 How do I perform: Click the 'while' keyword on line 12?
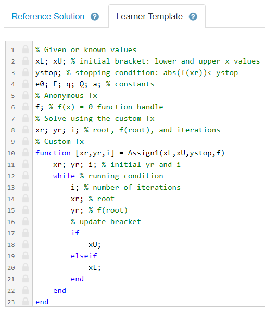pos(64,176)
